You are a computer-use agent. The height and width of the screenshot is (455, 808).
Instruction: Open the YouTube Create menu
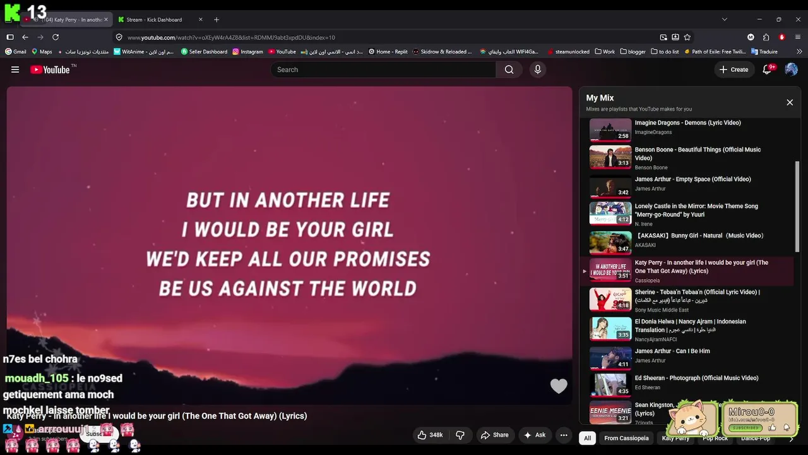tap(734, 70)
